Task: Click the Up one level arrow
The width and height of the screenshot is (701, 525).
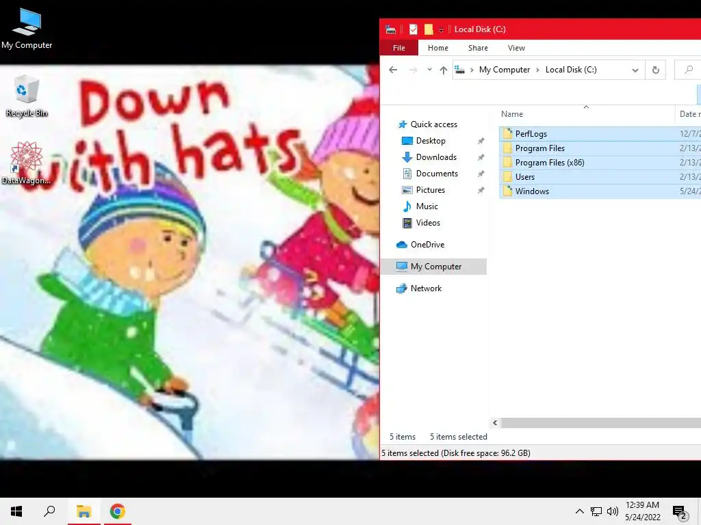Action: 443,70
